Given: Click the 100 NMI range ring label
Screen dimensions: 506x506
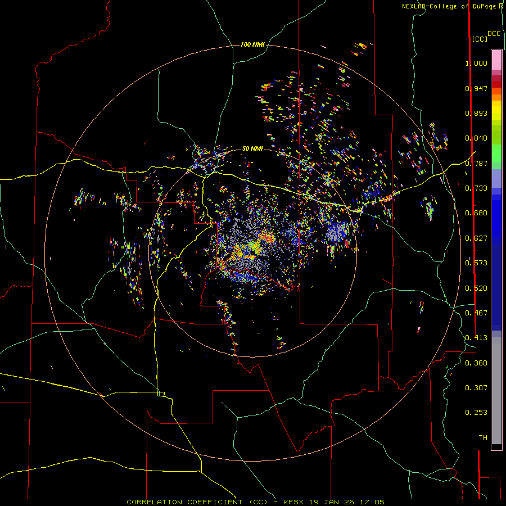Looking at the screenshot, I should [252, 44].
